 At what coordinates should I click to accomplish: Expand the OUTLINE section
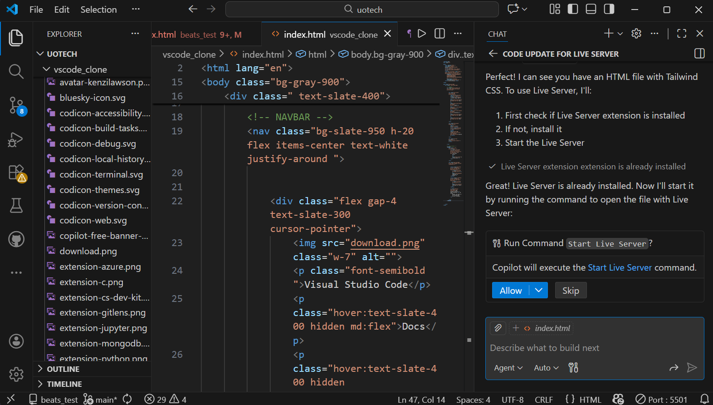pos(63,369)
